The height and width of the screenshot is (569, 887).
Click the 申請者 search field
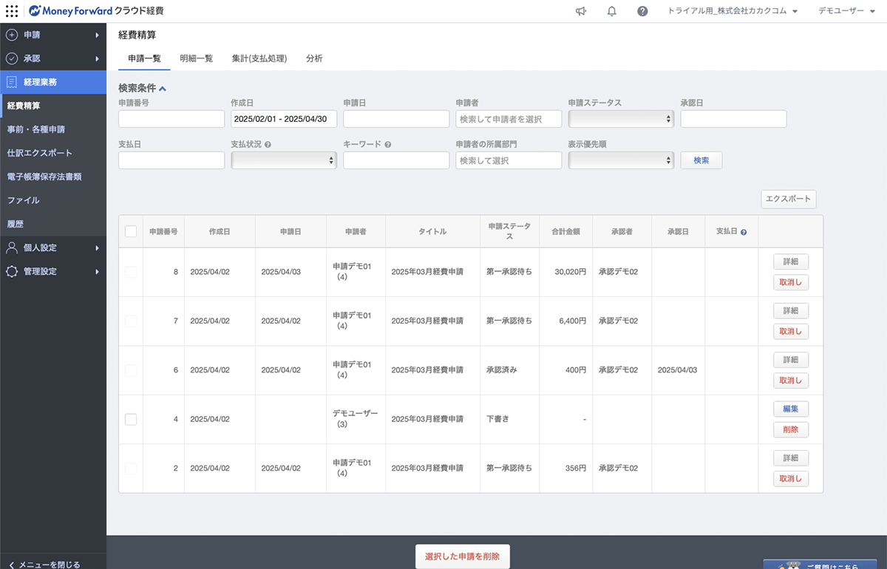[509, 119]
